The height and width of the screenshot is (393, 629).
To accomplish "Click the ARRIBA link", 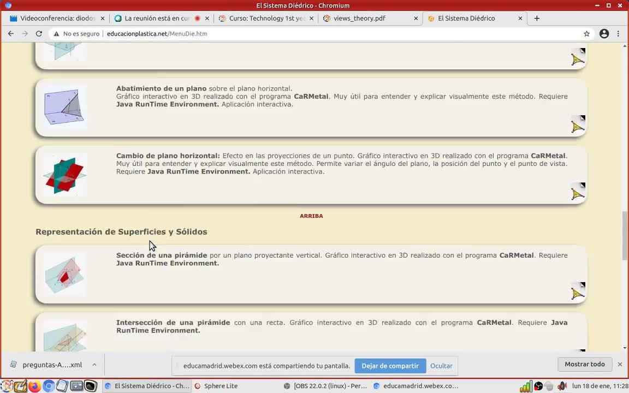I will point(311,216).
